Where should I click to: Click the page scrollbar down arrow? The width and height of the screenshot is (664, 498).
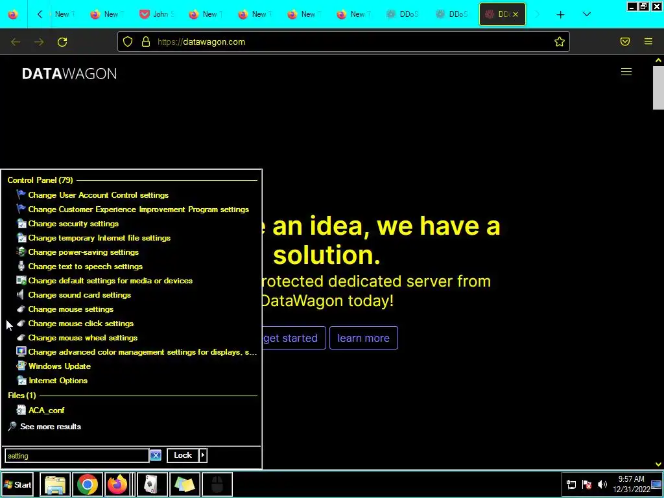tap(658, 464)
